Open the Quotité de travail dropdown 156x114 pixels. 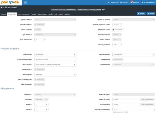click(134, 20)
